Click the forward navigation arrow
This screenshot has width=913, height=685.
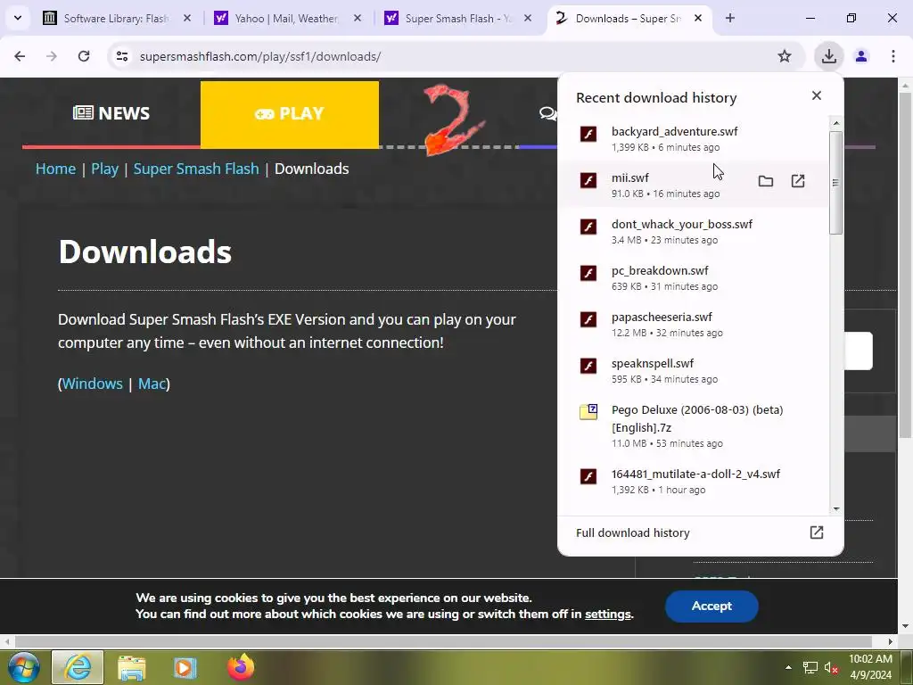[x=51, y=56]
